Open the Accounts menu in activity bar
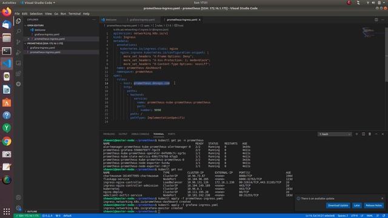388x218 pixels. pos(18,197)
